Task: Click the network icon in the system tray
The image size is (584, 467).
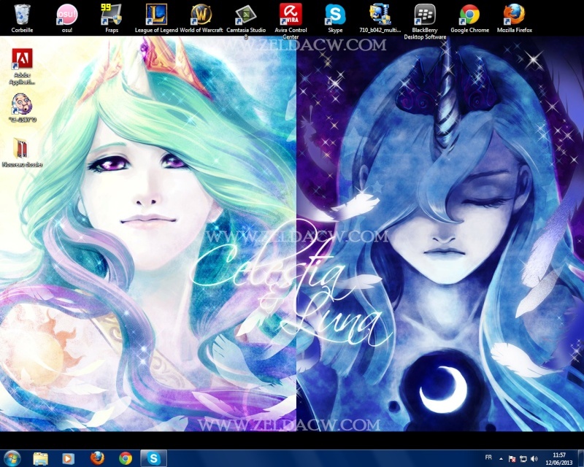Action: tap(523, 459)
